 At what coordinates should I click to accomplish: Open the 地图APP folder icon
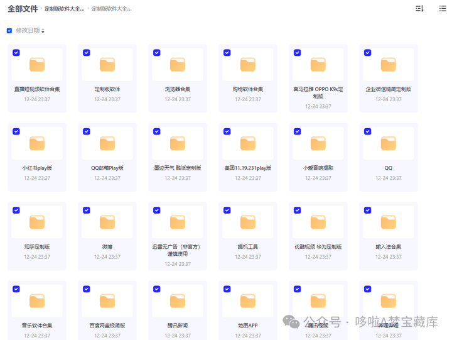248,301
